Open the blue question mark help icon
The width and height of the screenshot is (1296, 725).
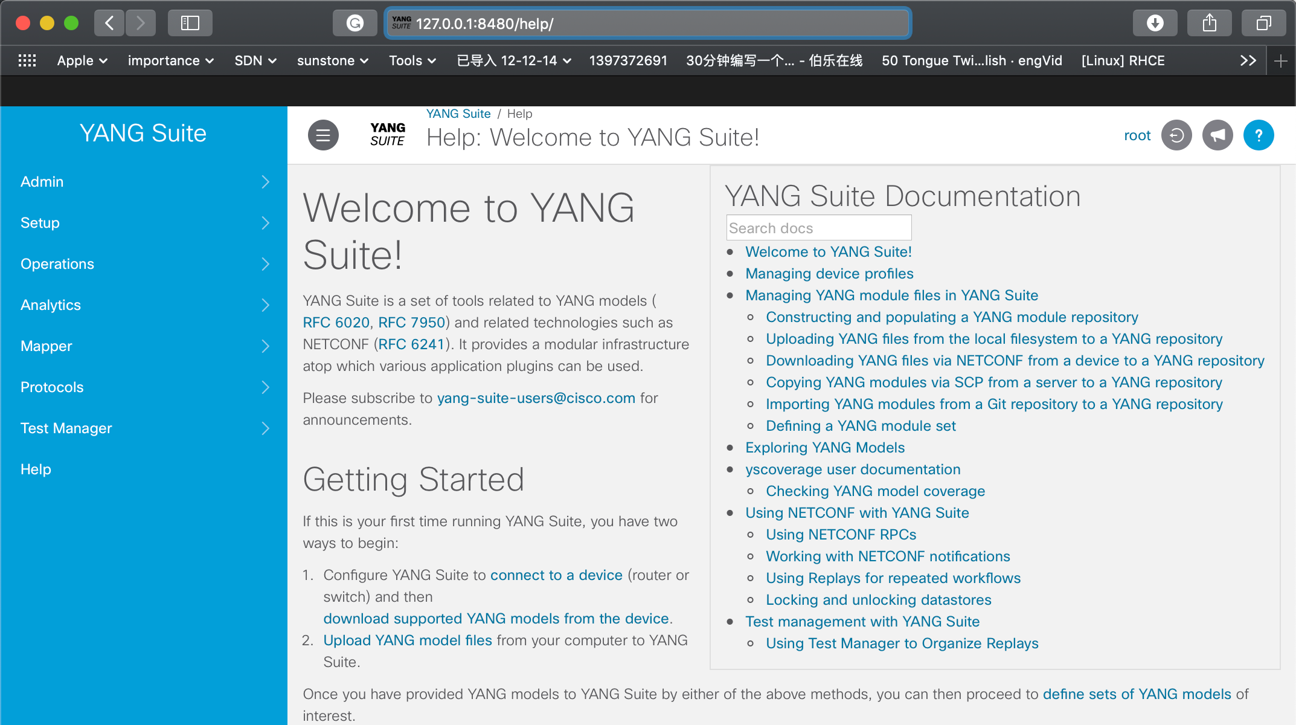click(1259, 135)
